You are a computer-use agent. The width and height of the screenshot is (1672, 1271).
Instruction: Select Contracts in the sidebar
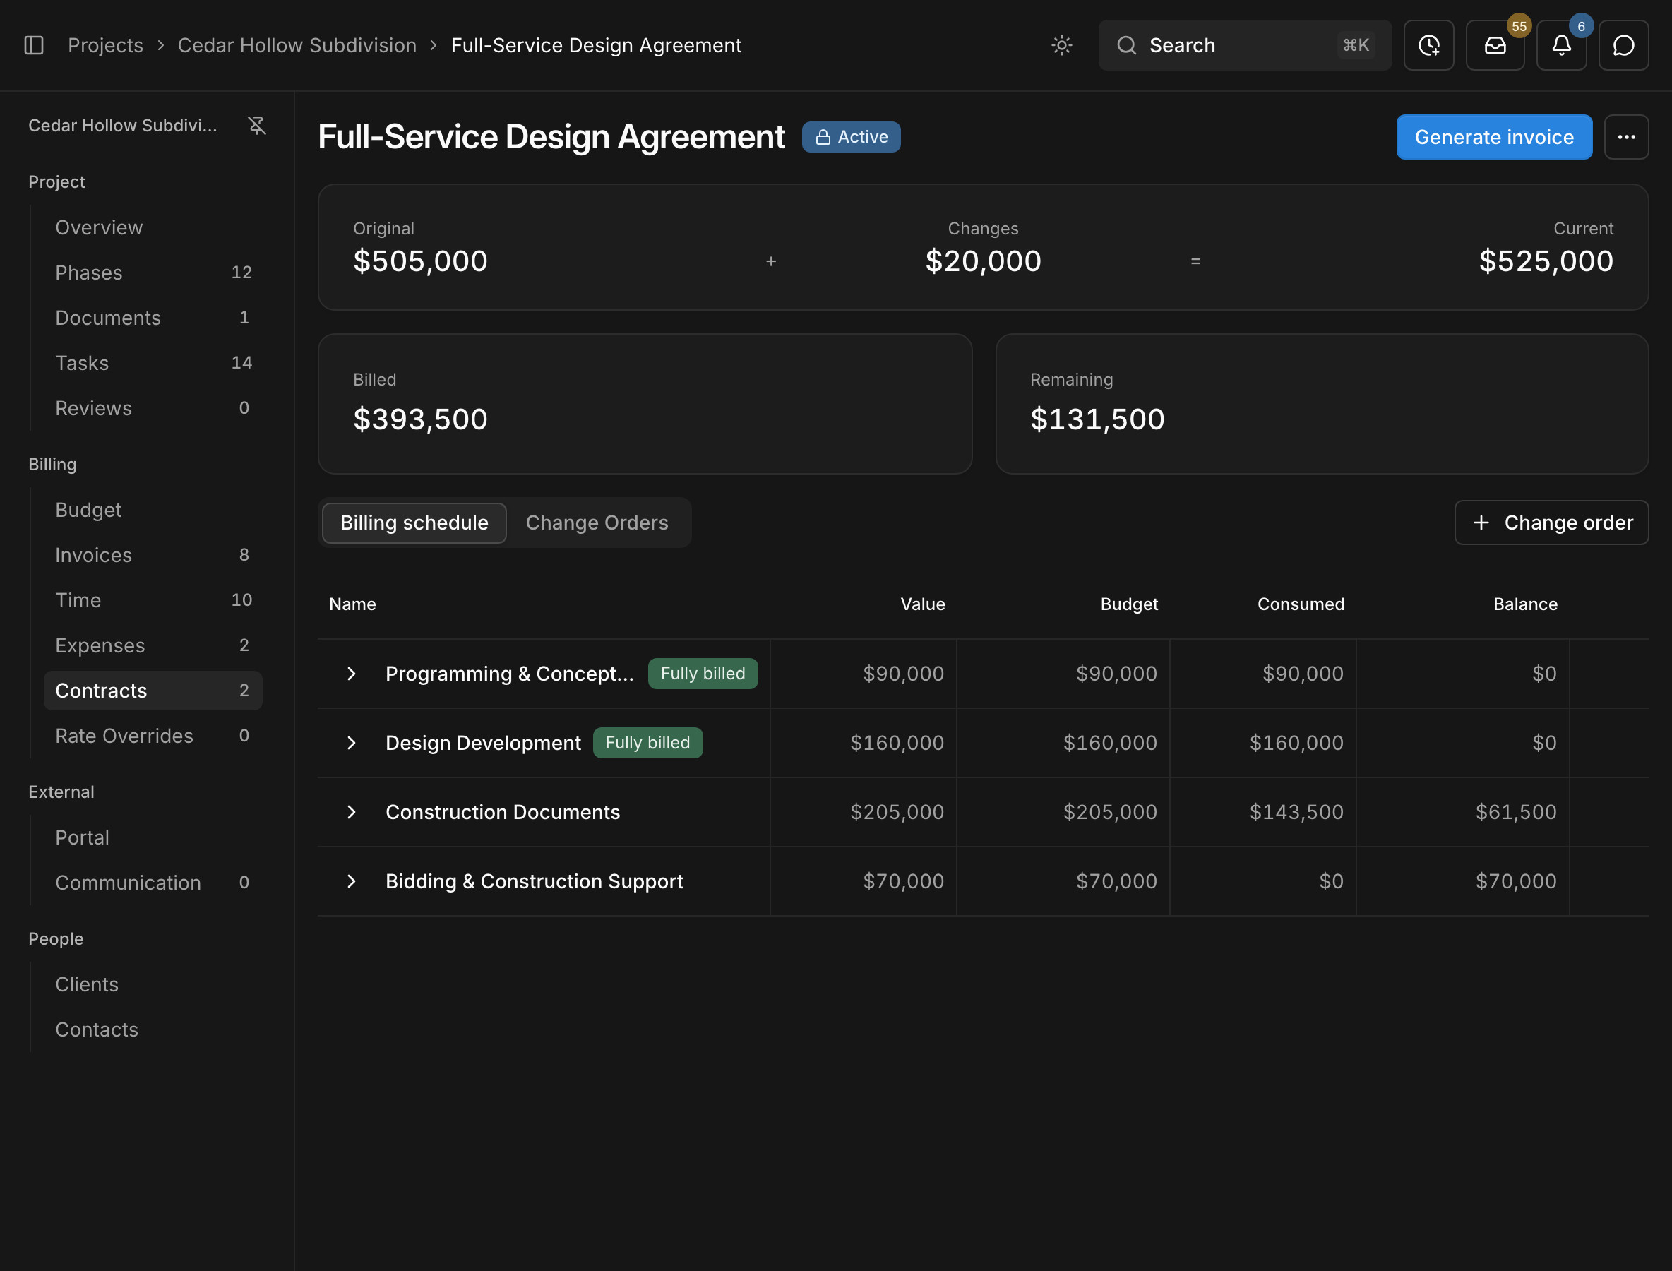(153, 691)
